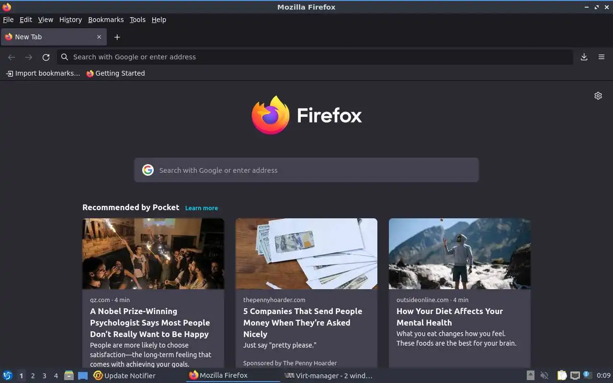Switch to workspace 3

(x=45, y=376)
